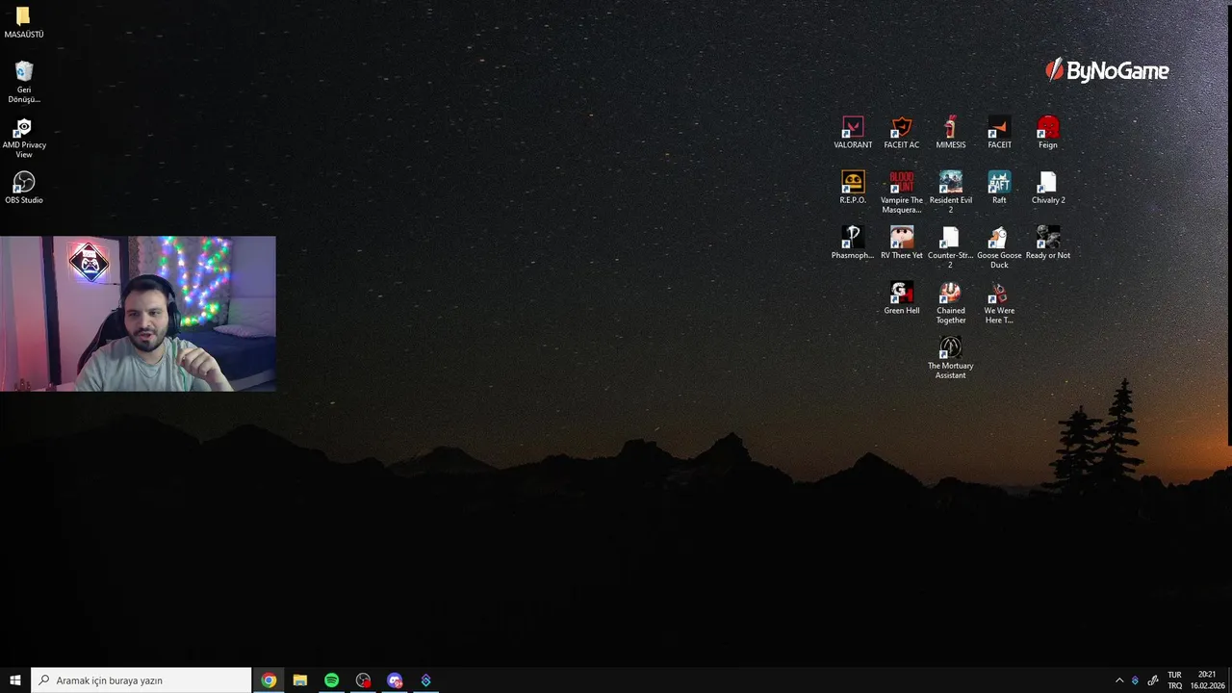This screenshot has height=693, width=1232.
Task: Open File Explorer from the taskbar
Action: coord(300,680)
